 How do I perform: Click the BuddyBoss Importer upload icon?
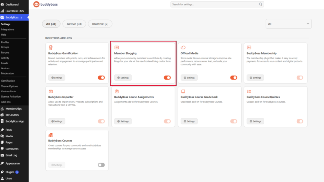[x=51, y=91]
